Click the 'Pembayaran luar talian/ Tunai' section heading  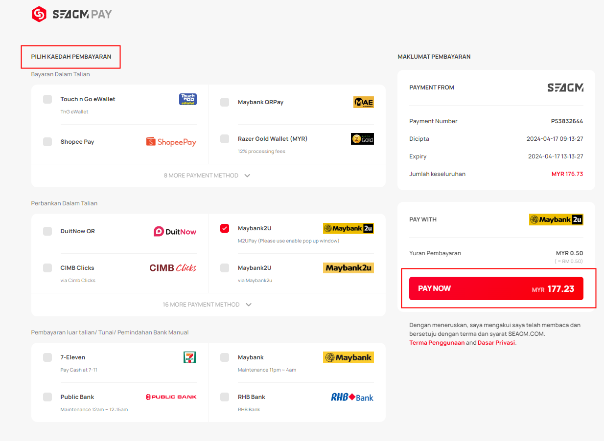[x=110, y=332]
